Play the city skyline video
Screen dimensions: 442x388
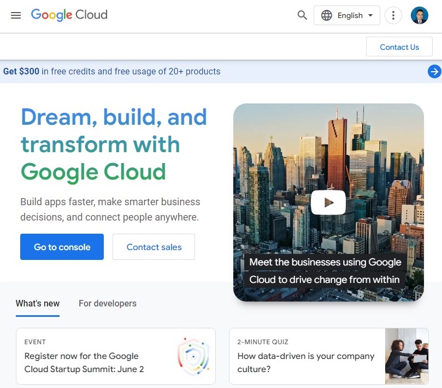click(328, 202)
